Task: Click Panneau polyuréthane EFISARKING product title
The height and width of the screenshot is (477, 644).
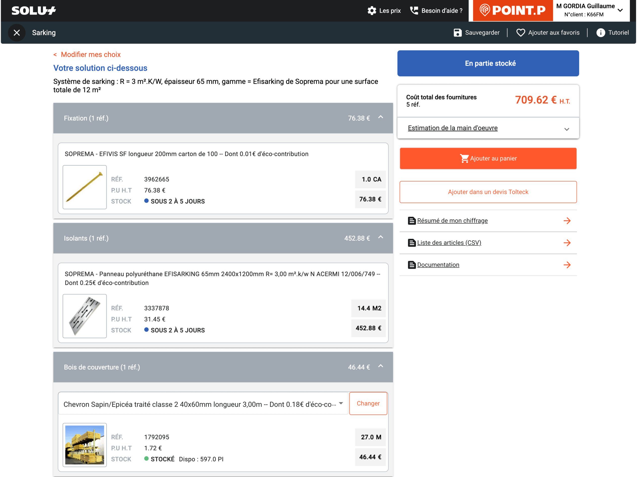Action: coord(222,278)
